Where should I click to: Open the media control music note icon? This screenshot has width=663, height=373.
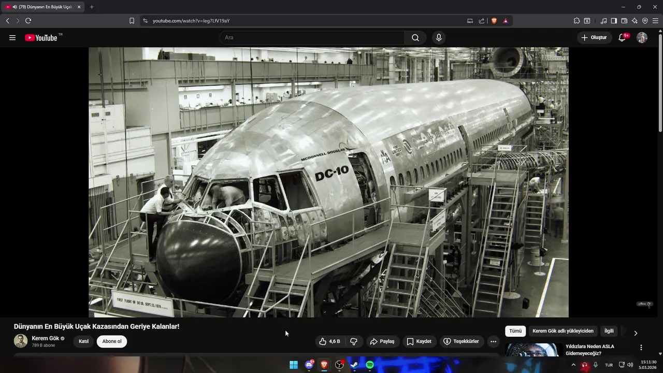tap(603, 21)
